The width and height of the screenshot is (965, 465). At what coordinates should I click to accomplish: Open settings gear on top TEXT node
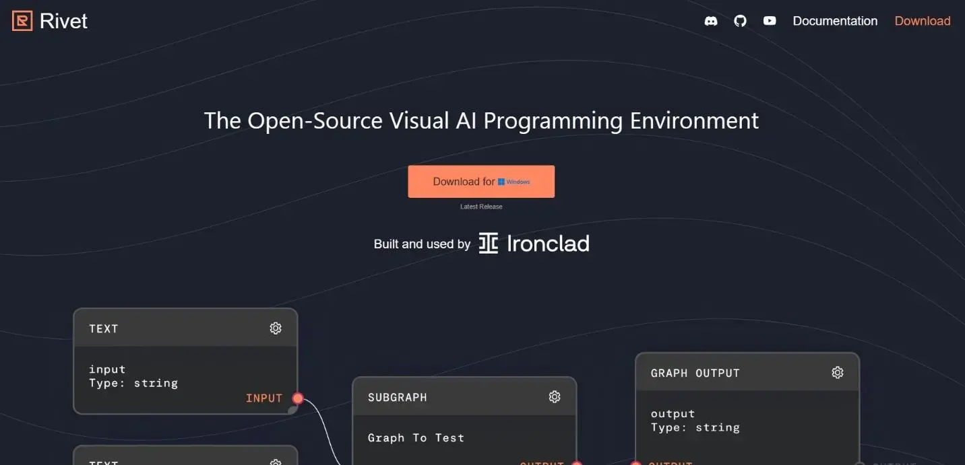276,328
